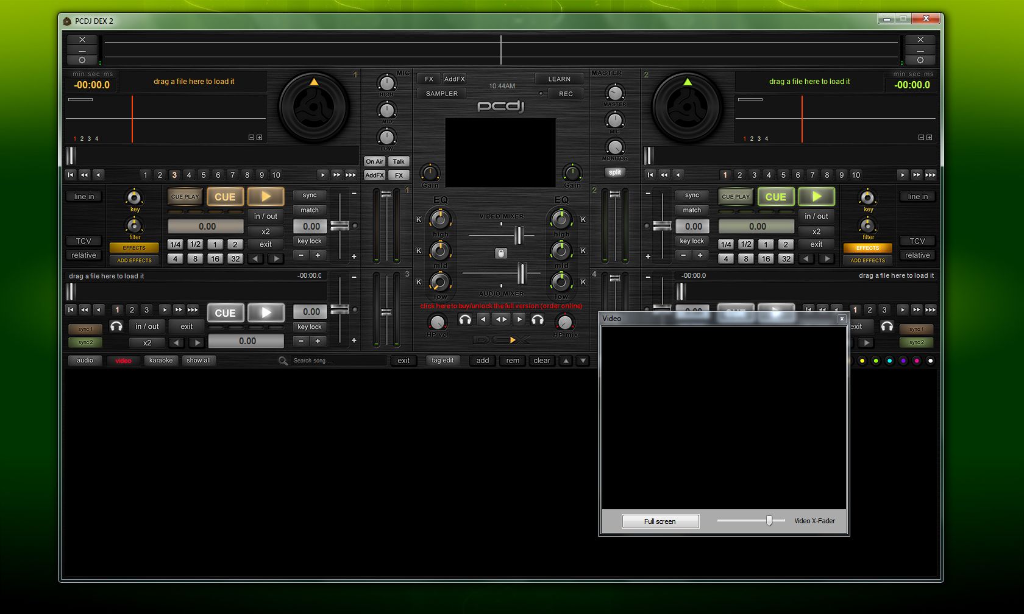The width and height of the screenshot is (1024, 614).
Task: Toggle headphone cue on deck 3
Action: click(x=116, y=326)
